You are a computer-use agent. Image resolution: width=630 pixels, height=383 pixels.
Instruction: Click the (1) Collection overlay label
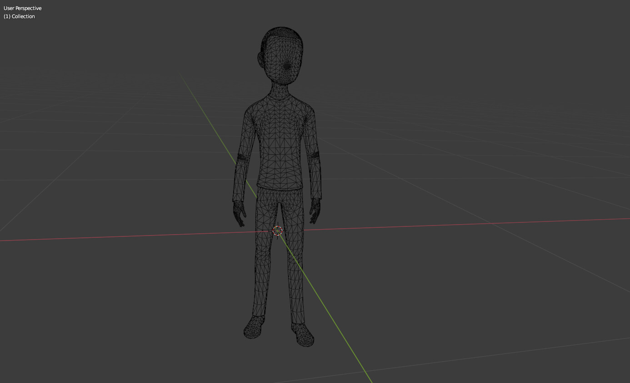[x=20, y=16]
